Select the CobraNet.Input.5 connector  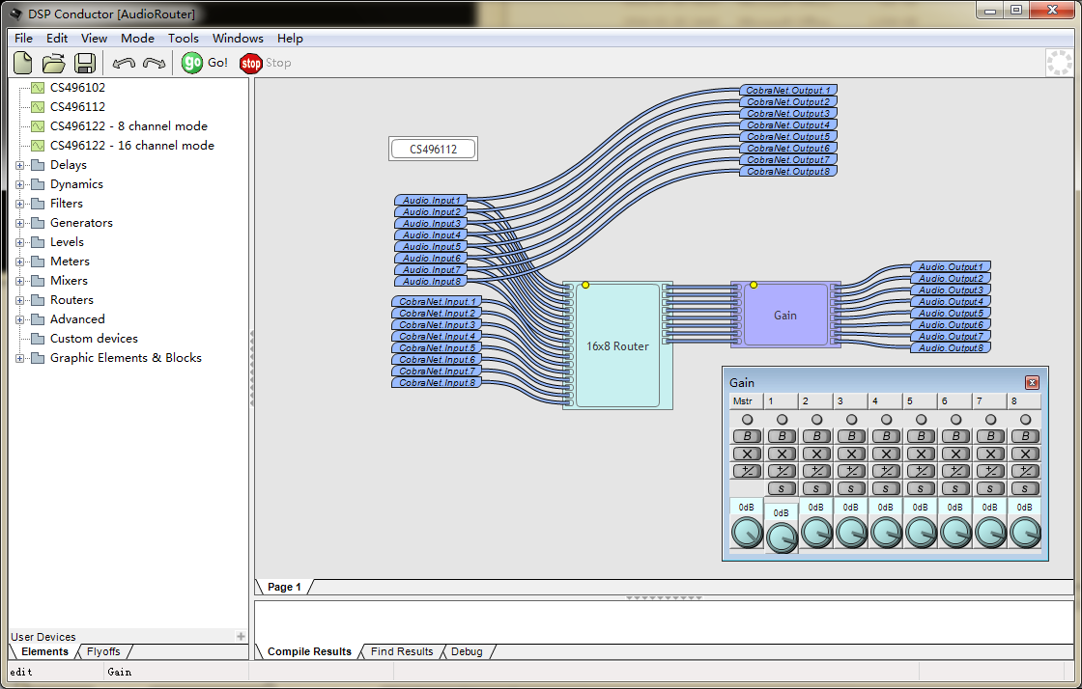(x=436, y=348)
